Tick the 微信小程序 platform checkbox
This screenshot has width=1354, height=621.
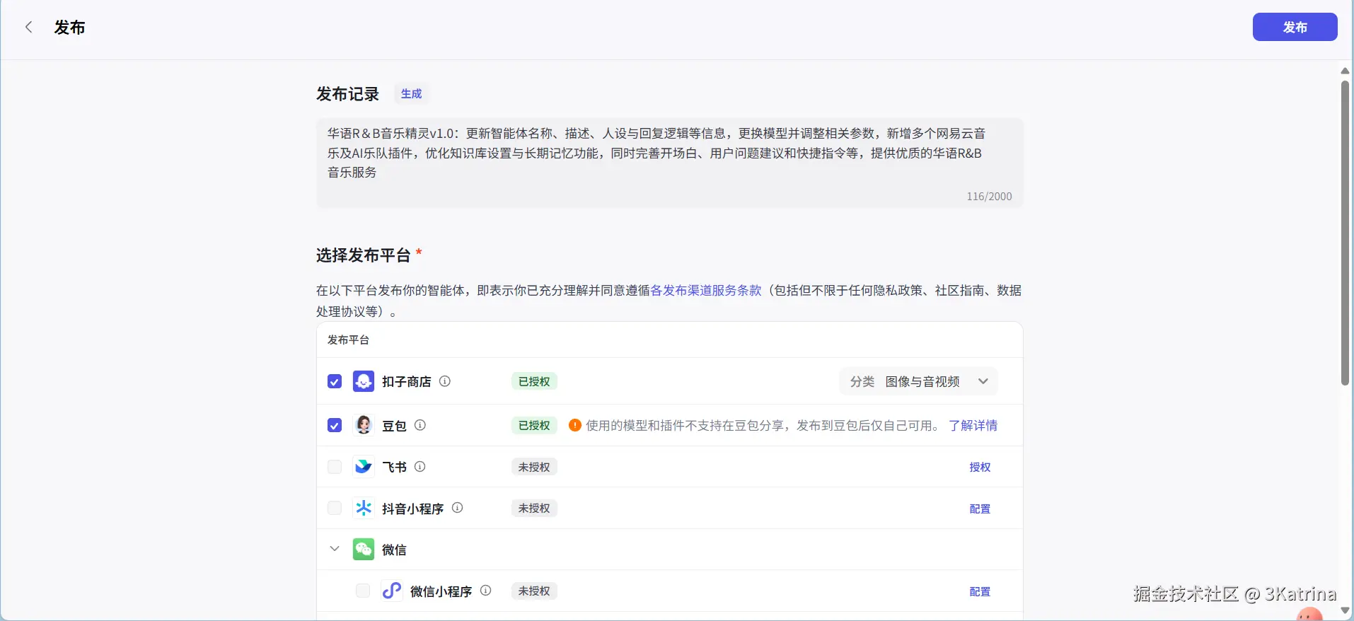[x=363, y=591]
